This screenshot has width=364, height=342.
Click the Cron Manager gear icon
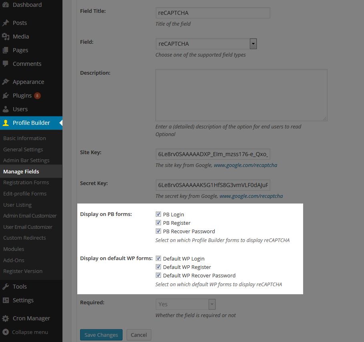6,318
